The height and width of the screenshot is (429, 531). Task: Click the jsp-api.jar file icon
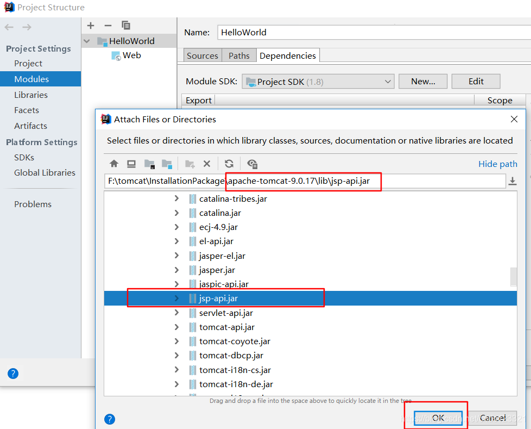[x=192, y=299]
